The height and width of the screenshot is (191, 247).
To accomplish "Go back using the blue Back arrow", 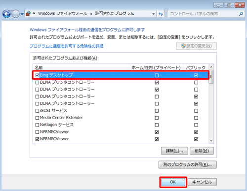I will [x=6, y=14].
